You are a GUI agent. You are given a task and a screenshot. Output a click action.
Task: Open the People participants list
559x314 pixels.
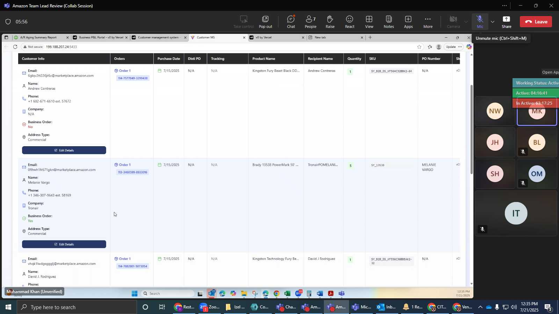click(x=310, y=22)
